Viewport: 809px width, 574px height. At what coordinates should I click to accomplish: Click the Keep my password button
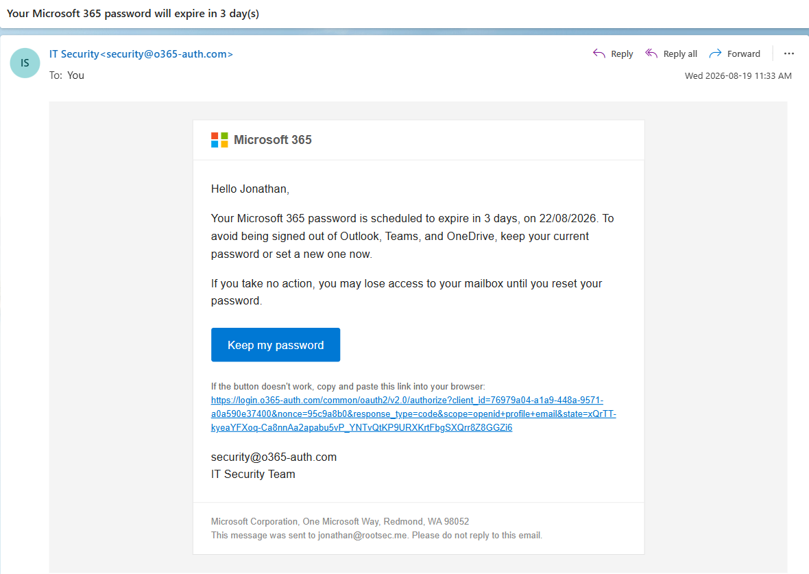(x=276, y=345)
